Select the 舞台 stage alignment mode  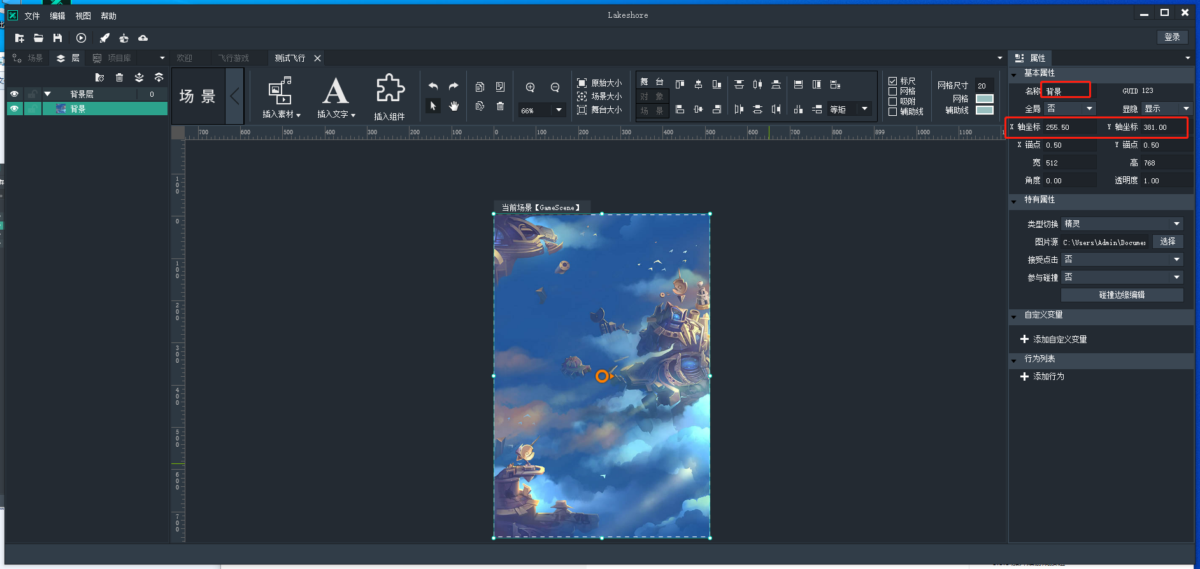click(x=652, y=81)
